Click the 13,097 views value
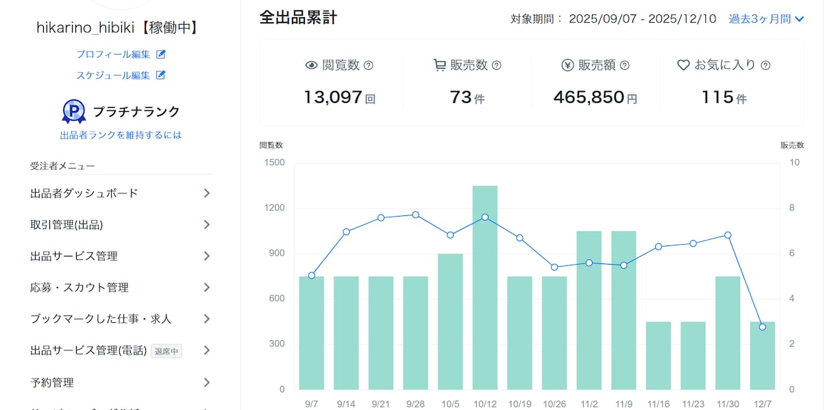The width and height of the screenshot is (836, 410). tap(340, 97)
